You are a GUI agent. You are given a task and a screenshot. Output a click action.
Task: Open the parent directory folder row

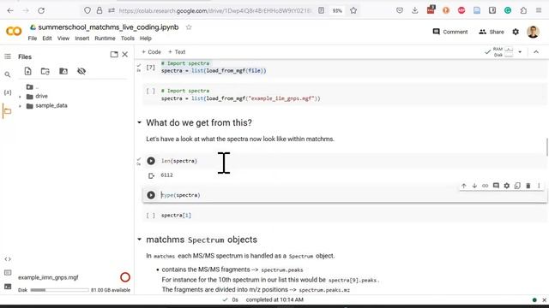(33, 87)
